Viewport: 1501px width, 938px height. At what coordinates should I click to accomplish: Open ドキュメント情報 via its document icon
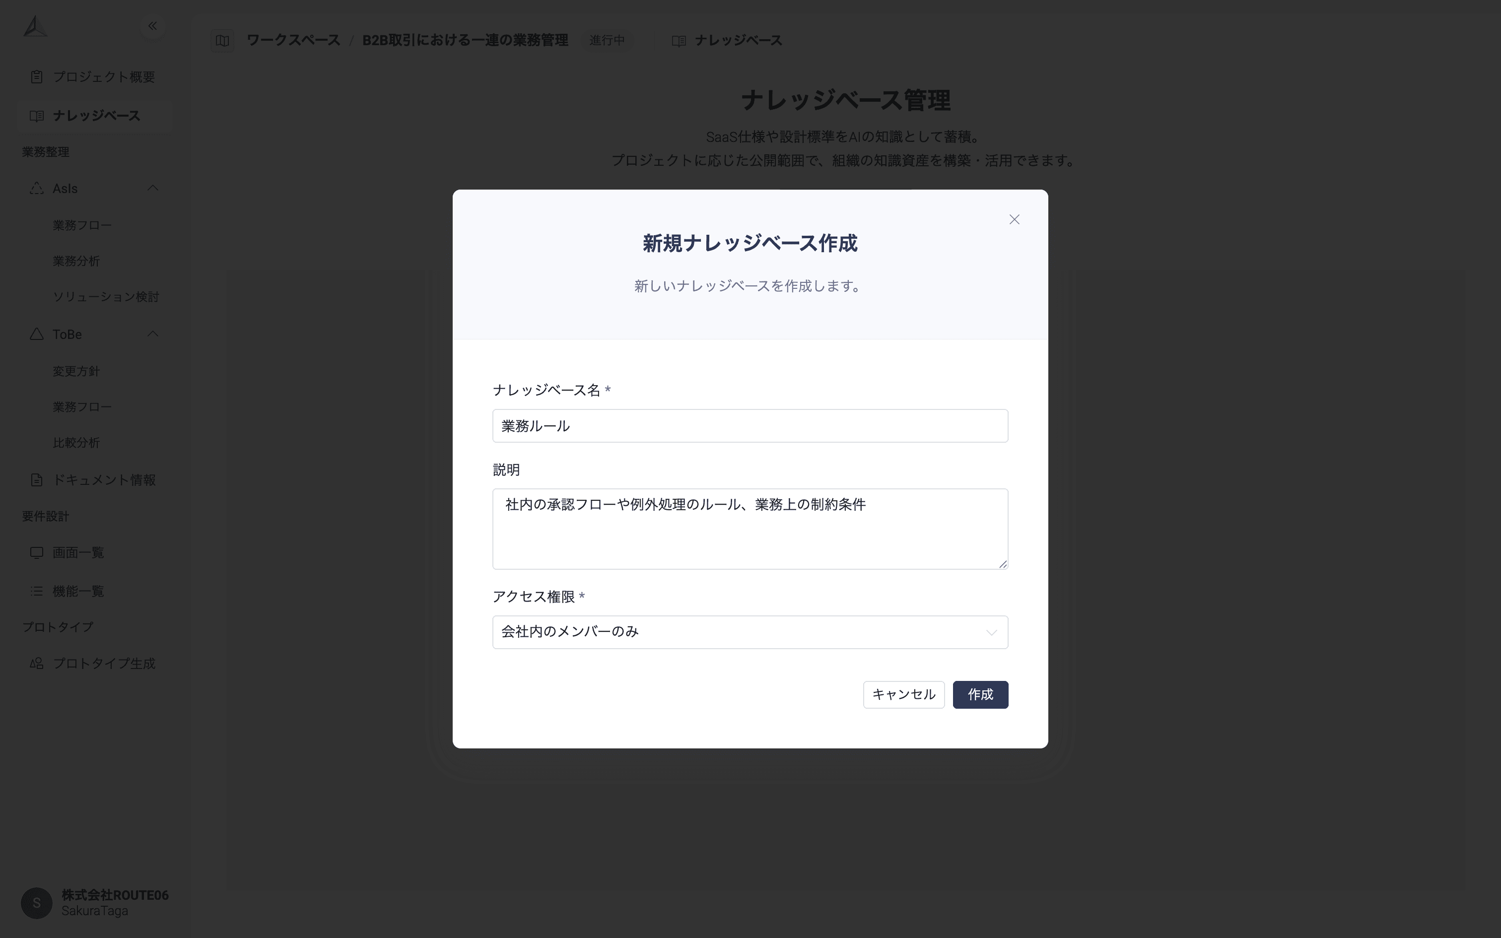coord(36,479)
